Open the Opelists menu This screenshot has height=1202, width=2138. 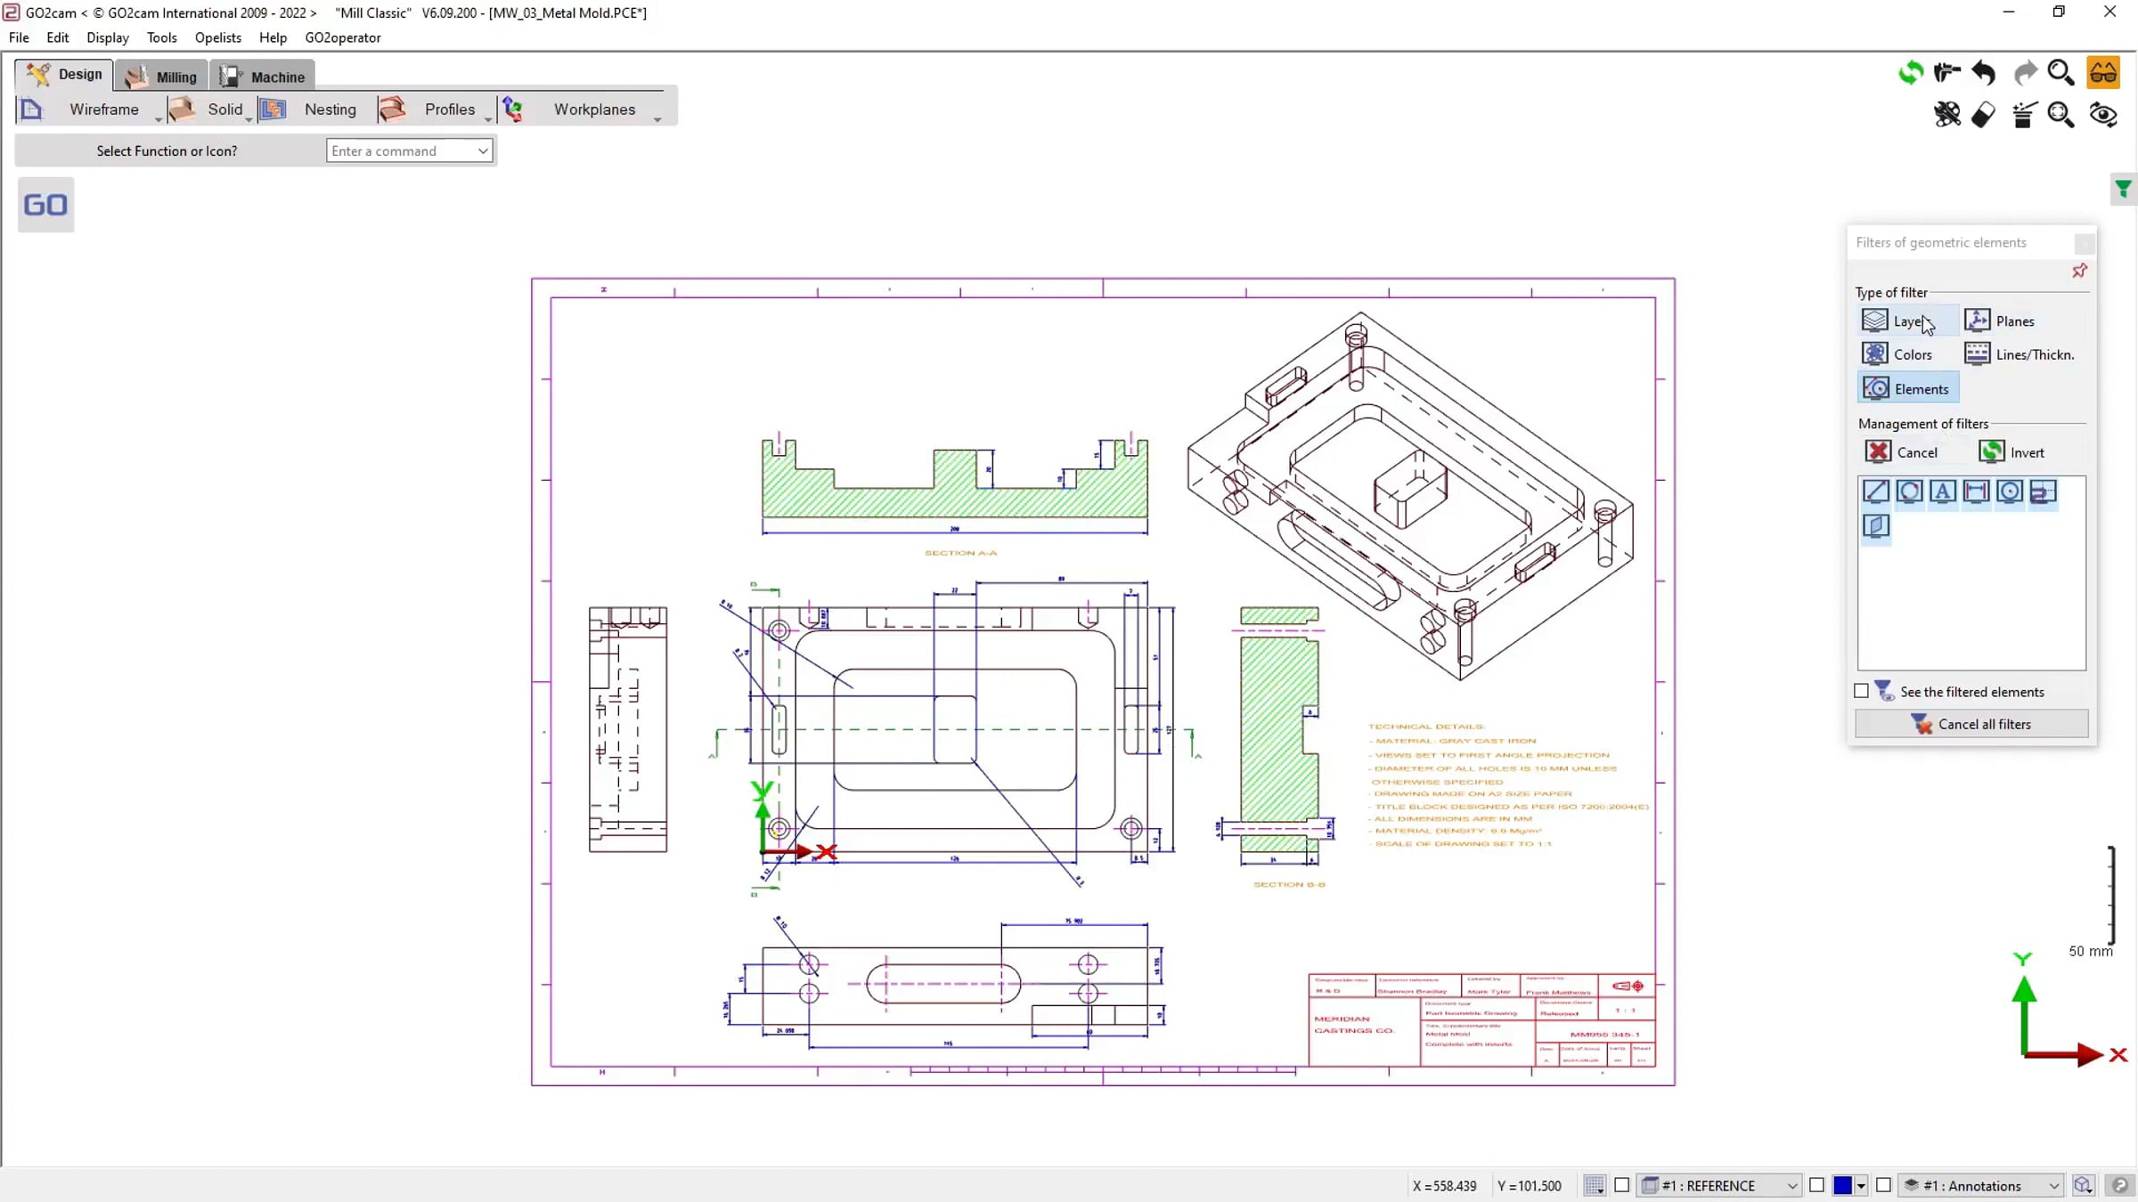click(218, 37)
